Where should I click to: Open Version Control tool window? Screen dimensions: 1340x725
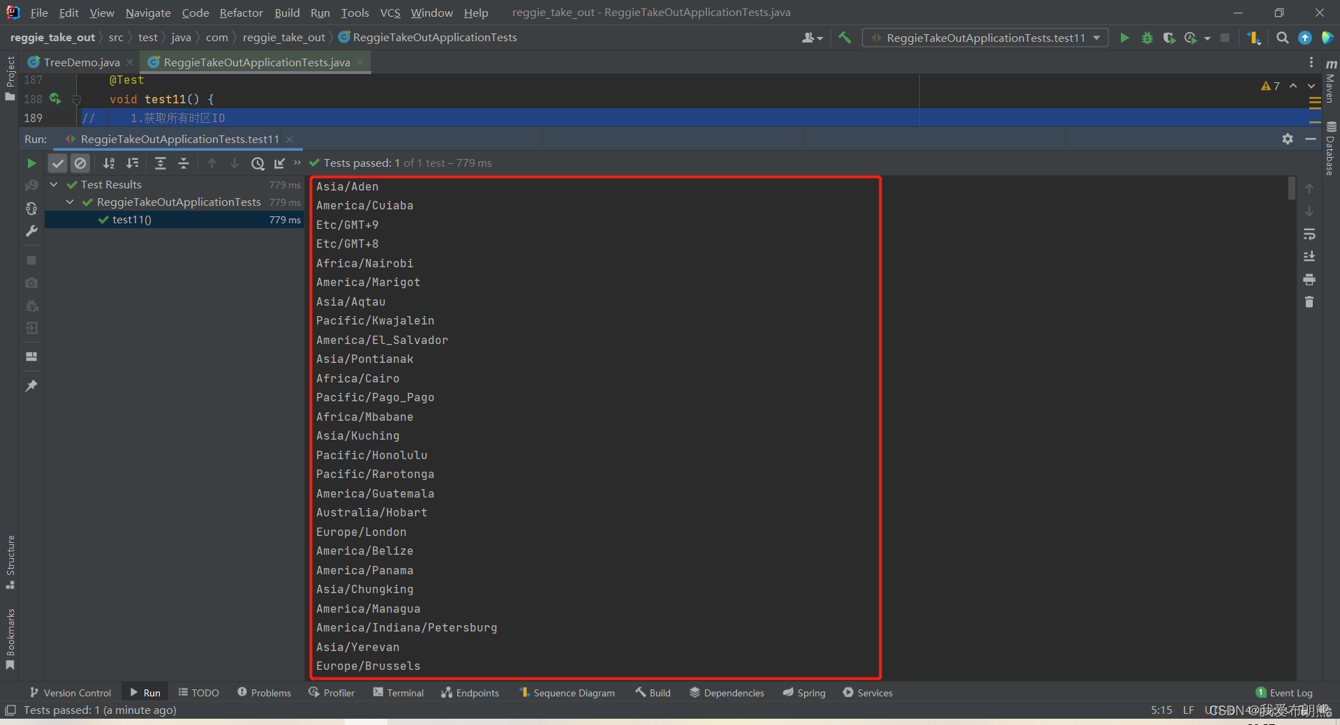pyautogui.click(x=70, y=693)
